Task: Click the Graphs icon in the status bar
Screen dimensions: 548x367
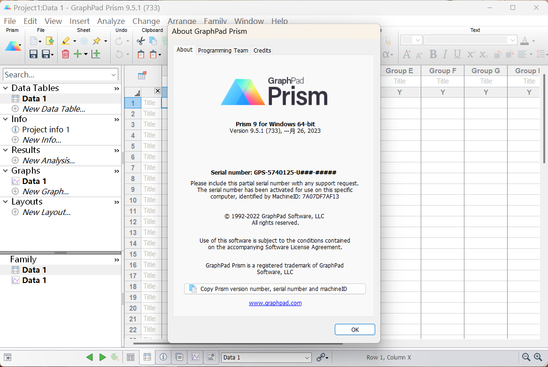Action: point(195,357)
